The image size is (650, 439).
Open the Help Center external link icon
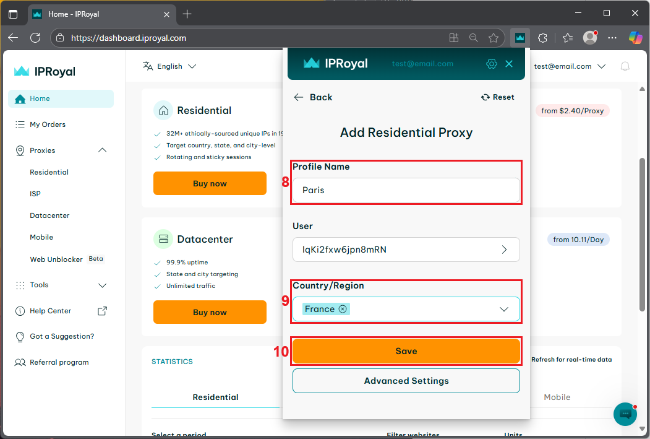pos(103,311)
